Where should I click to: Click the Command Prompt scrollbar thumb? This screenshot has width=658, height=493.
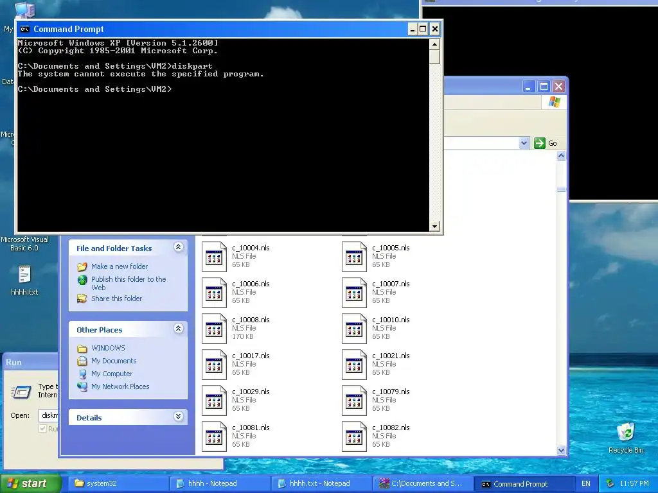point(435,56)
